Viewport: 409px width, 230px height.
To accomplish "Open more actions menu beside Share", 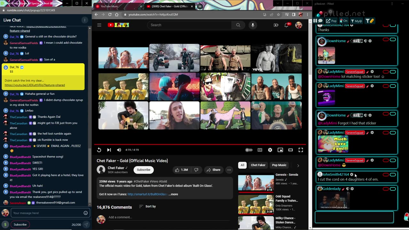I will tap(229, 170).
